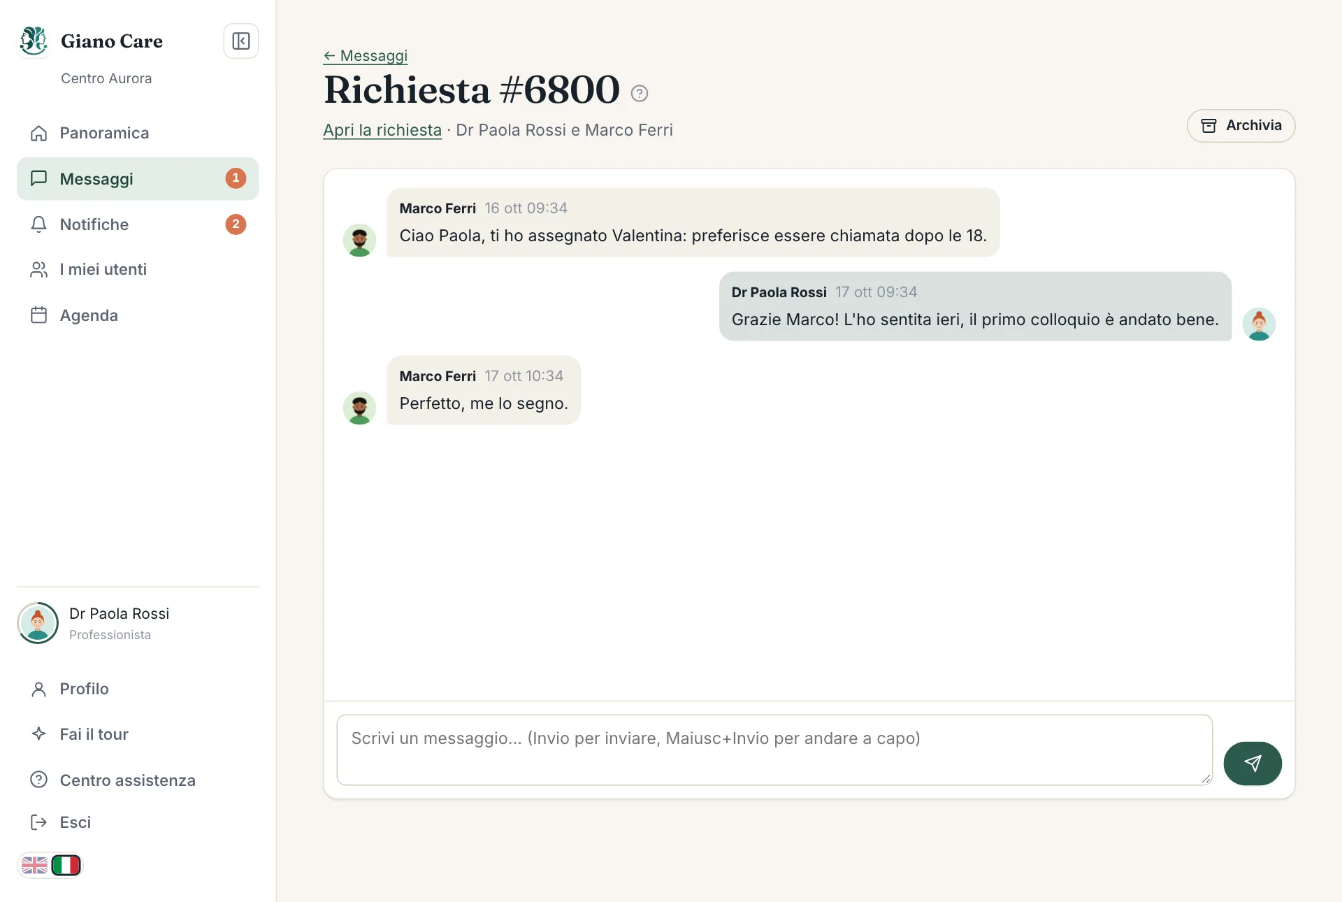Open Centro assistenza

[x=138, y=780]
